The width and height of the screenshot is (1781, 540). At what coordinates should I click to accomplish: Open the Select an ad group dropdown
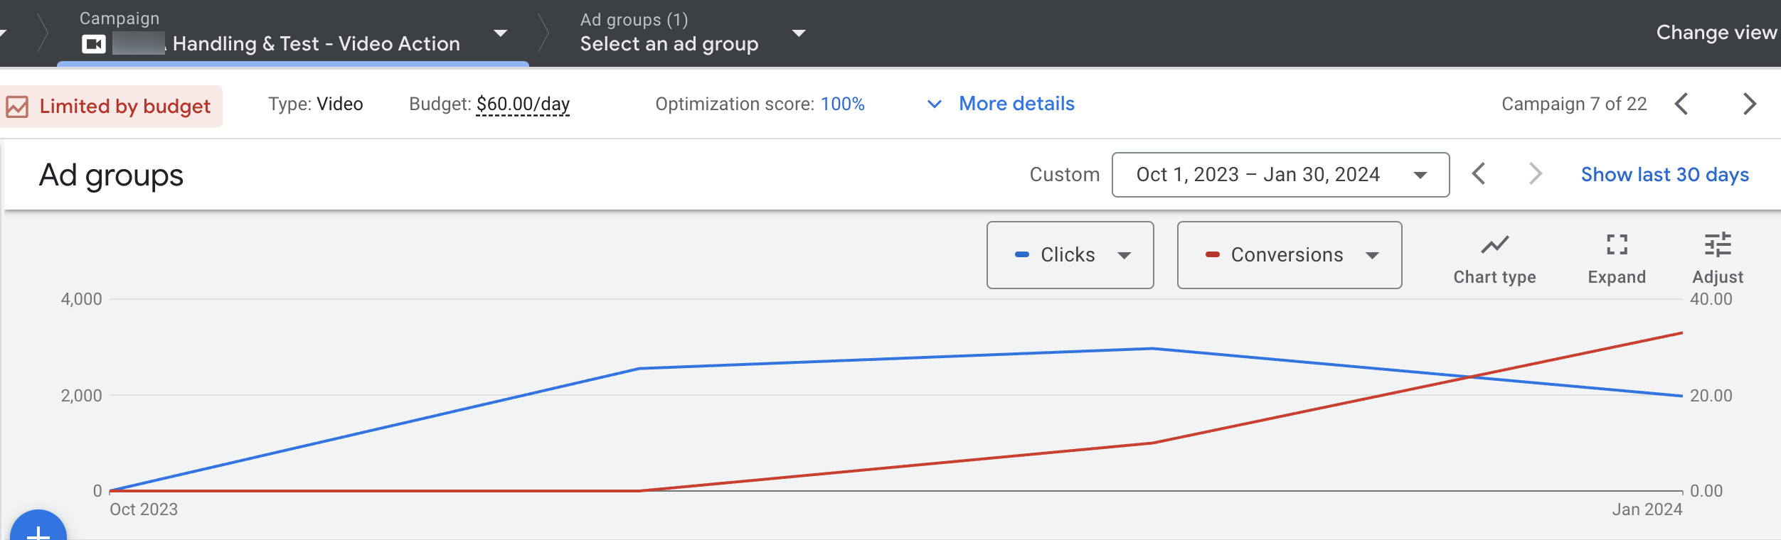(x=799, y=33)
